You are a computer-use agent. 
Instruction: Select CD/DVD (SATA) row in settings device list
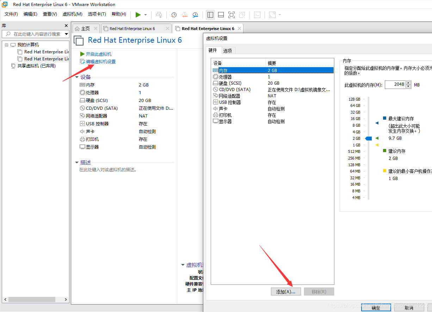273,90
